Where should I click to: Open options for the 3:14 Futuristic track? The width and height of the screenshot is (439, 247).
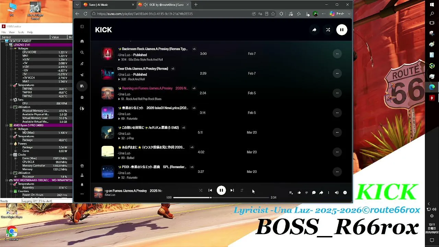coord(337,113)
